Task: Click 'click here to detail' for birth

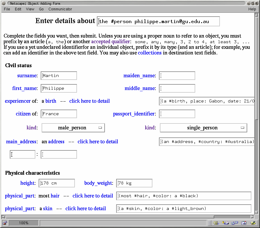Action: [x=89, y=101]
